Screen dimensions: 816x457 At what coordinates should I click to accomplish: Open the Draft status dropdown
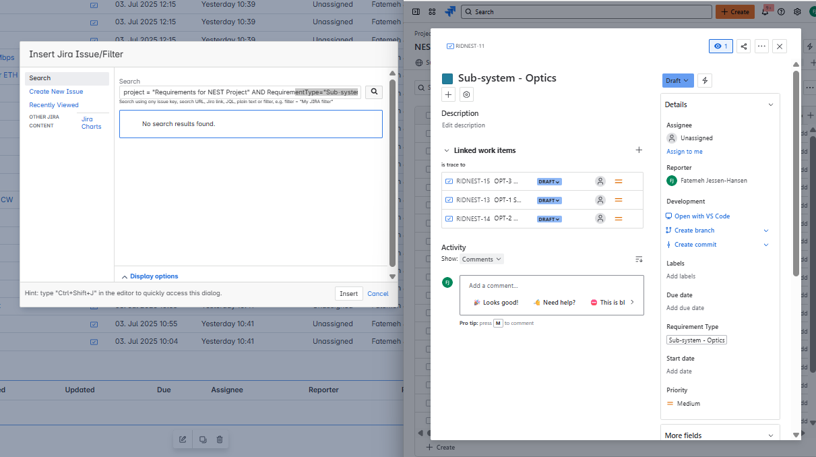tap(677, 80)
